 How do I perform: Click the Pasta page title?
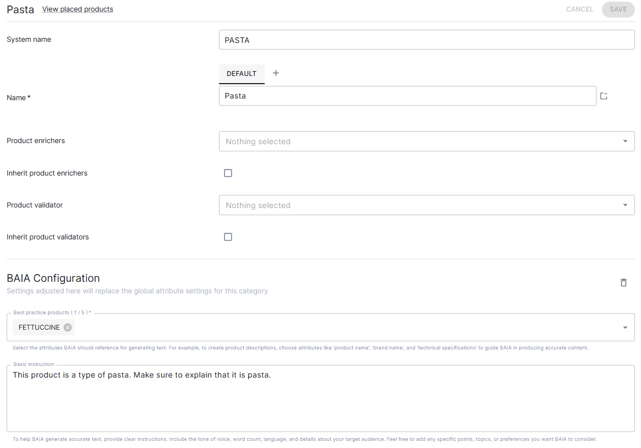click(20, 9)
